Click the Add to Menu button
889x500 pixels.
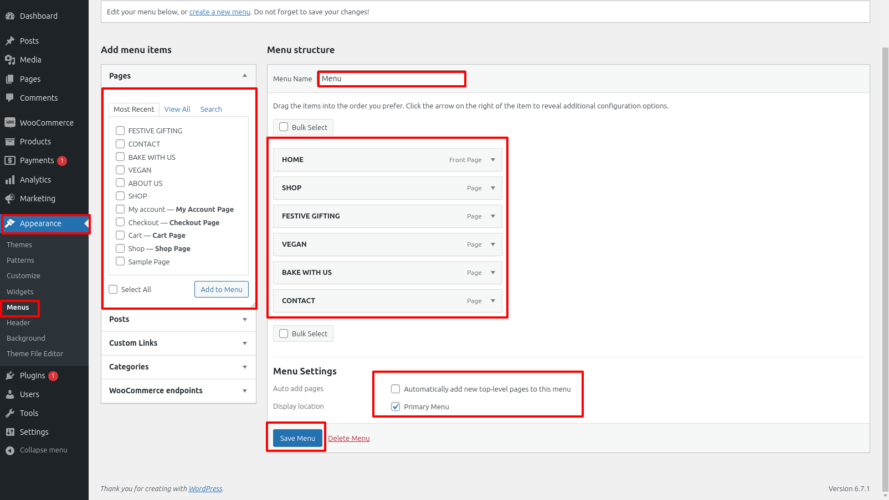222,289
